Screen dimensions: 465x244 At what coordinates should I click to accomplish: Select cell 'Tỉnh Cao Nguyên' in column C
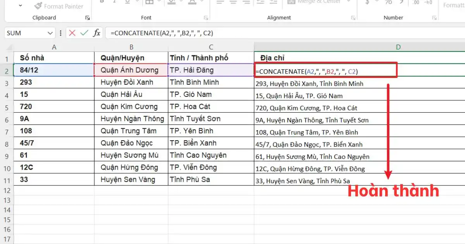tap(211, 155)
